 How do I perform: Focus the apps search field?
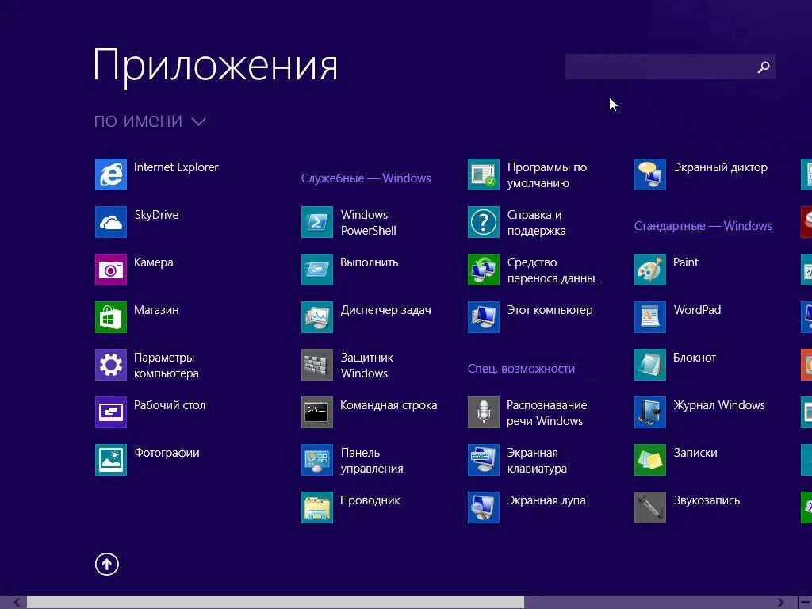point(669,67)
